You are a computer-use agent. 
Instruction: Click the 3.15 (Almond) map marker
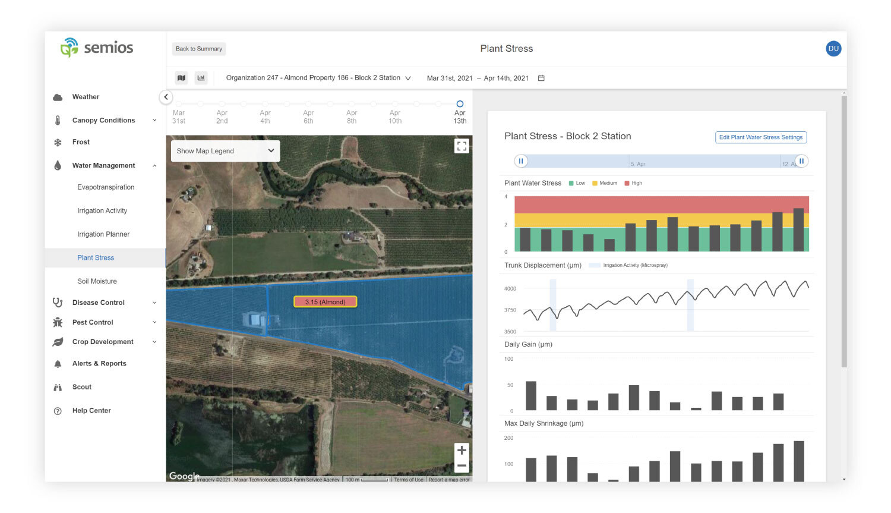coord(325,301)
